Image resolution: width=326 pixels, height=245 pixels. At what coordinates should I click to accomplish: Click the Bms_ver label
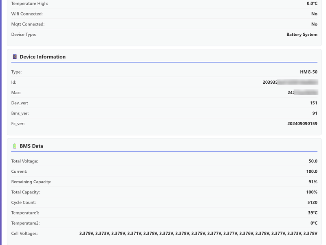(x=20, y=113)
